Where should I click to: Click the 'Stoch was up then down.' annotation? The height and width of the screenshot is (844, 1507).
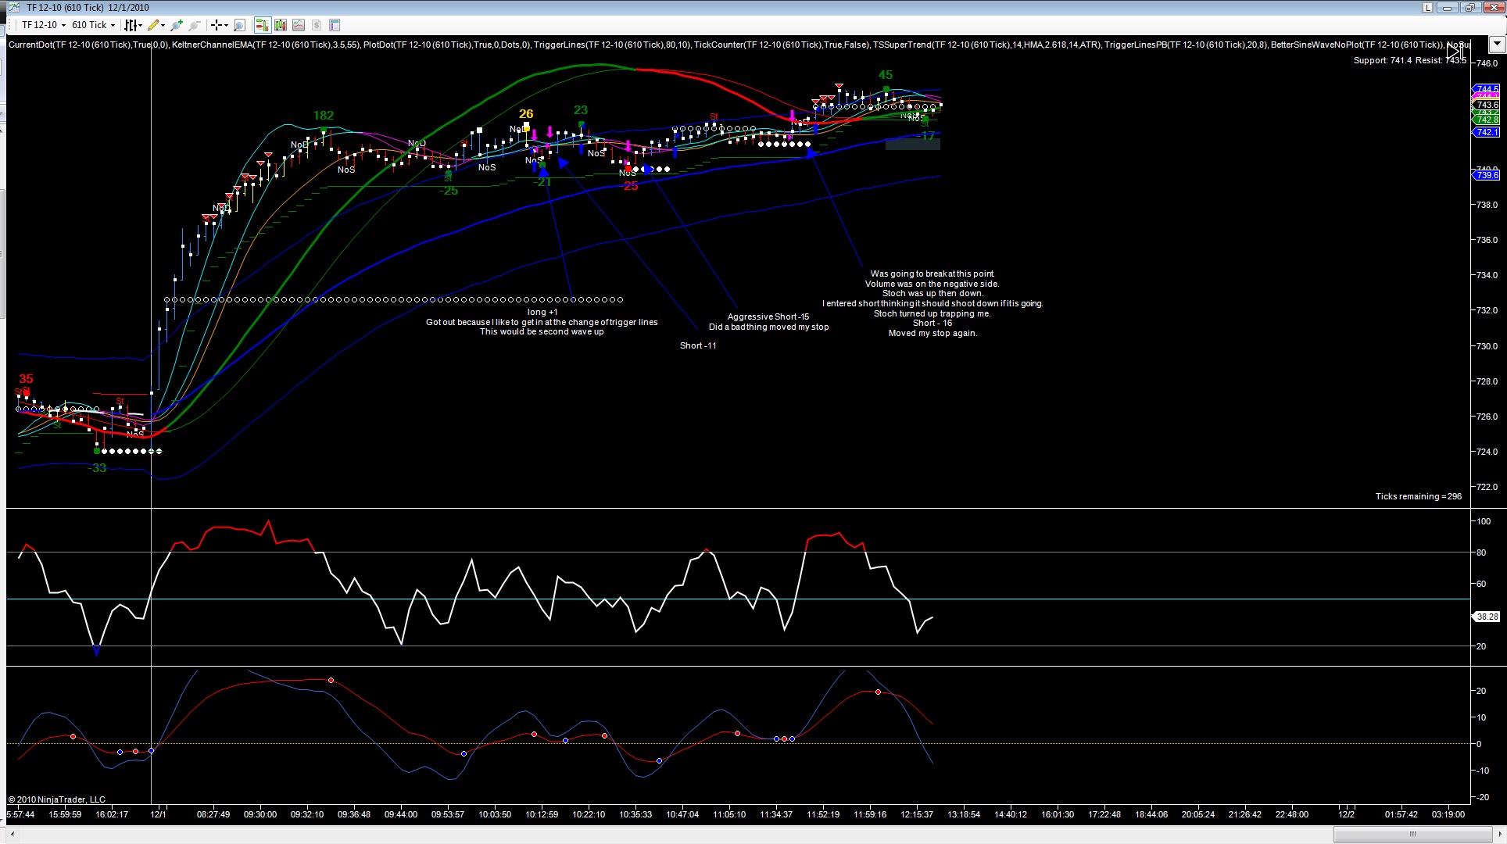pyautogui.click(x=932, y=293)
